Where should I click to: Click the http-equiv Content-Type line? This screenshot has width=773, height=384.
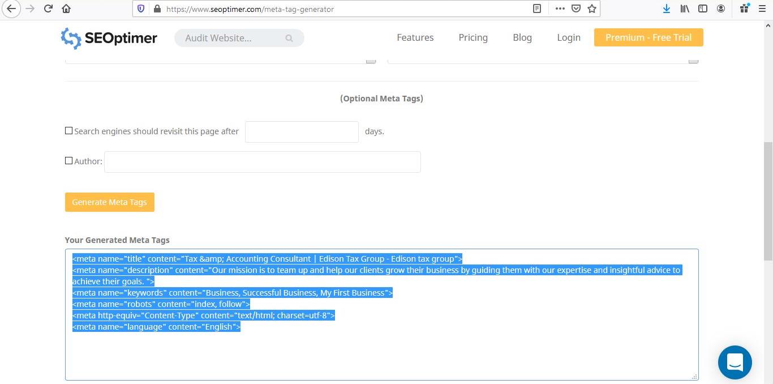click(x=204, y=315)
